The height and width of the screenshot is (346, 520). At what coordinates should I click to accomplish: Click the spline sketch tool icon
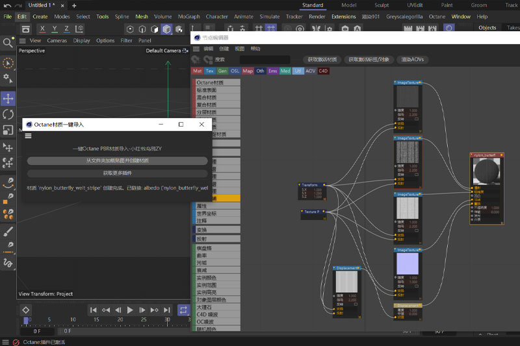(8, 263)
